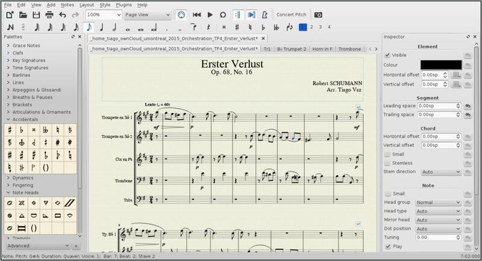The height and width of the screenshot is (261, 482).
Task: Apply double flat from toolbar
Action: (x=276, y=27)
